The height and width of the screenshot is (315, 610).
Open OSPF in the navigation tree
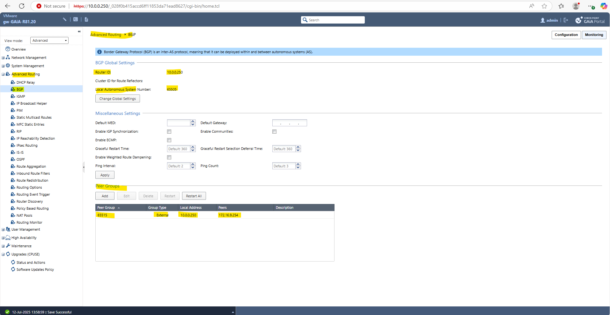coord(21,159)
